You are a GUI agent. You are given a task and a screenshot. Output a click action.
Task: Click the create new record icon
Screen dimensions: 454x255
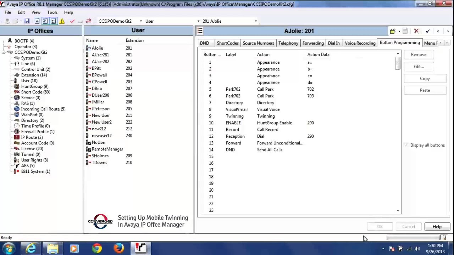pos(393,31)
